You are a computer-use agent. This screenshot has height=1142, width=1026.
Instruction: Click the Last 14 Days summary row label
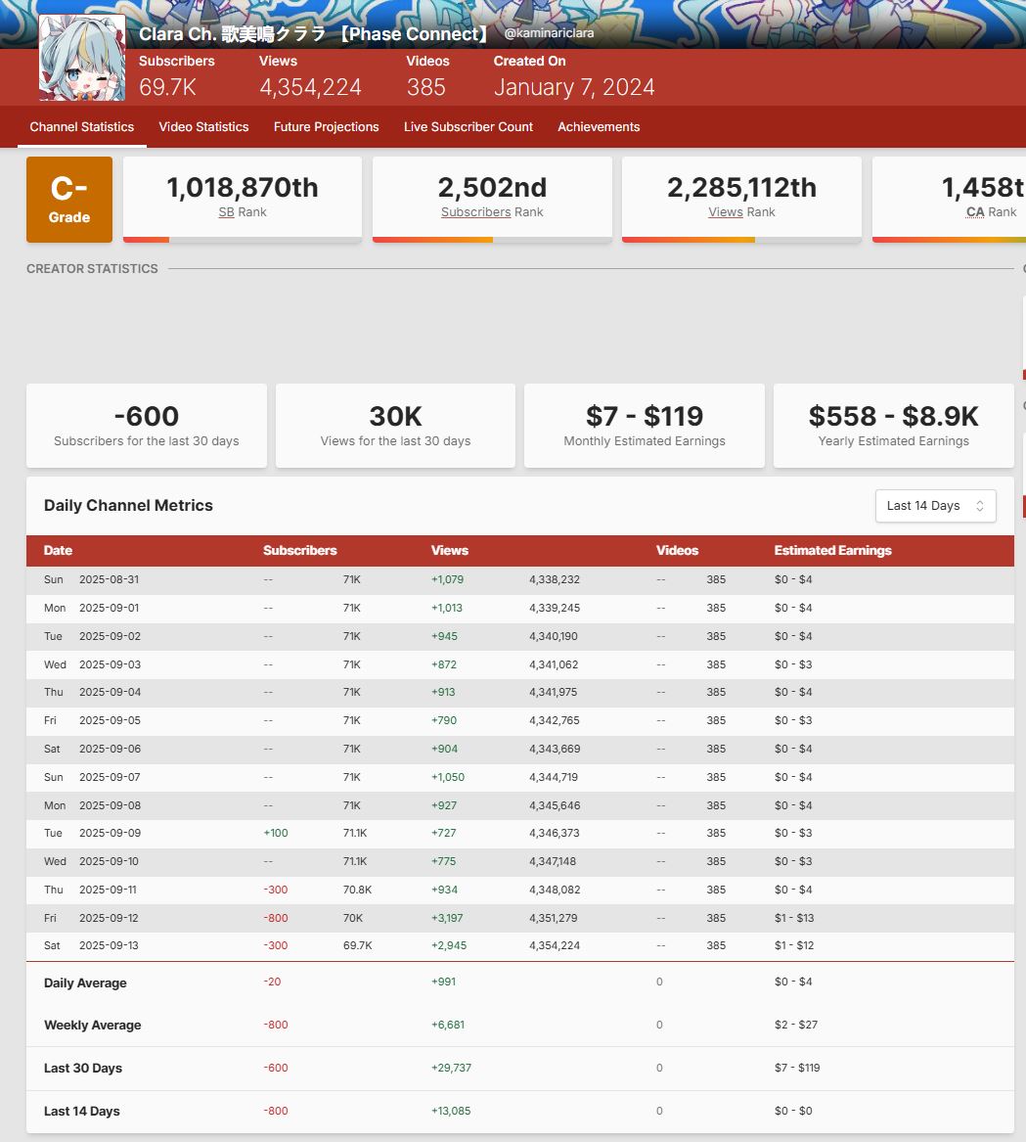(81, 1112)
